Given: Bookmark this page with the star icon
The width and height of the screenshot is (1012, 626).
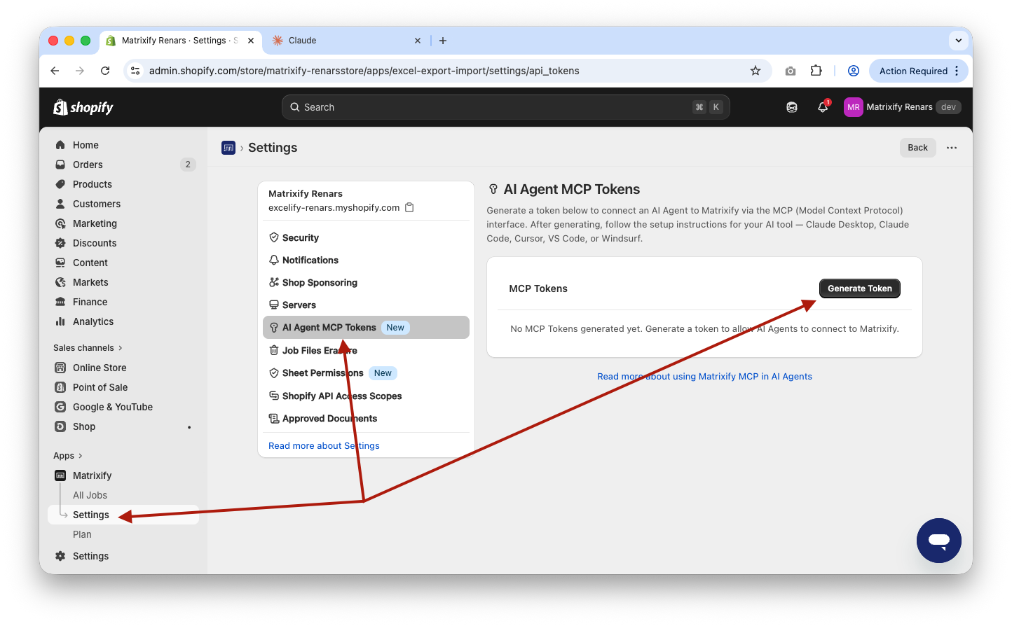Looking at the screenshot, I should coord(755,71).
